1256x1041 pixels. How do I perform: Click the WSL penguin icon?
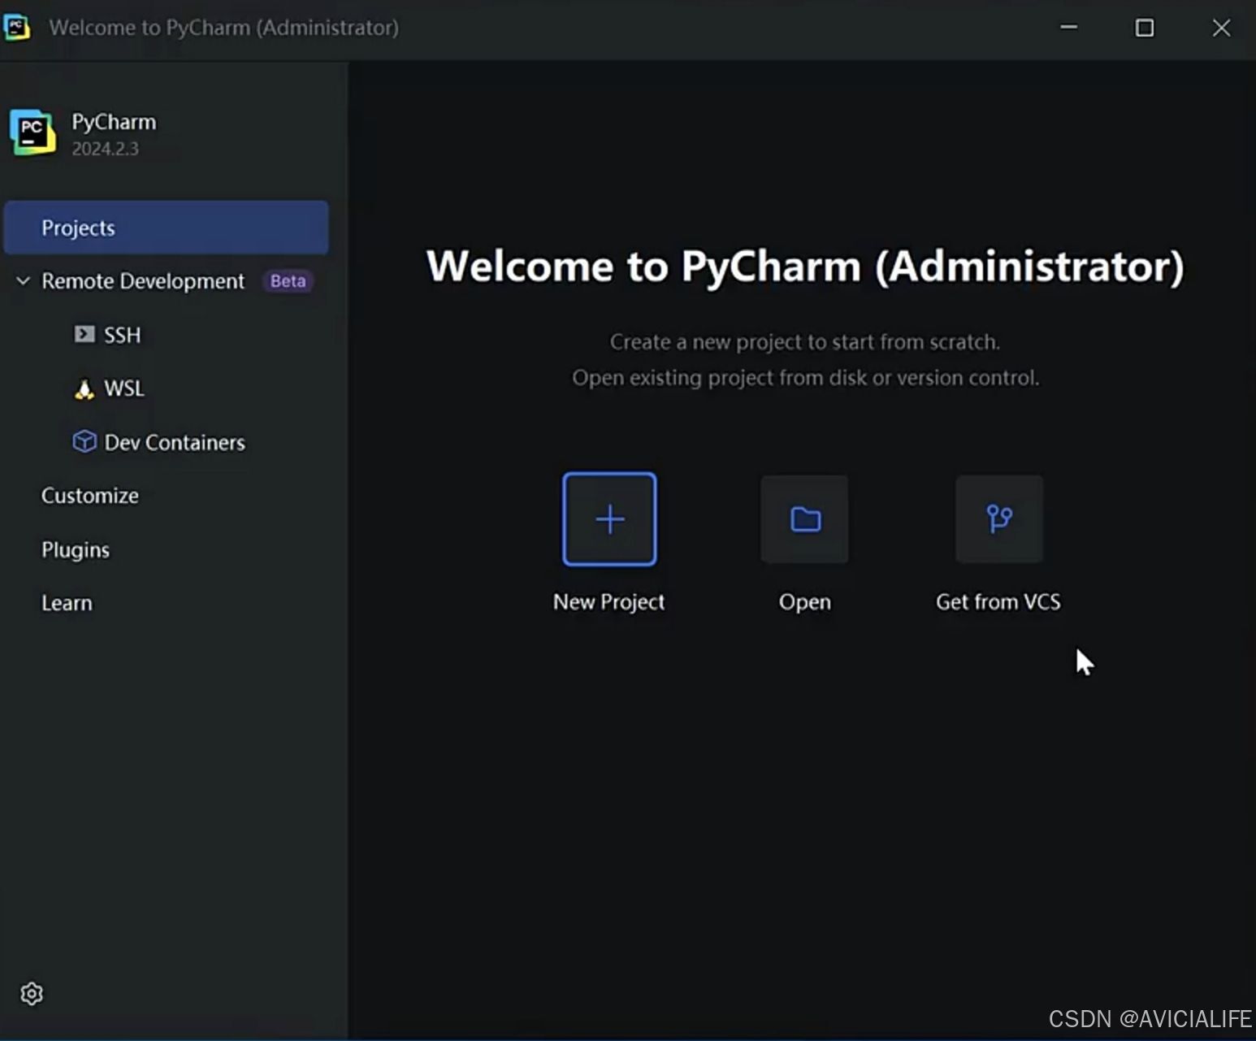point(84,388)
